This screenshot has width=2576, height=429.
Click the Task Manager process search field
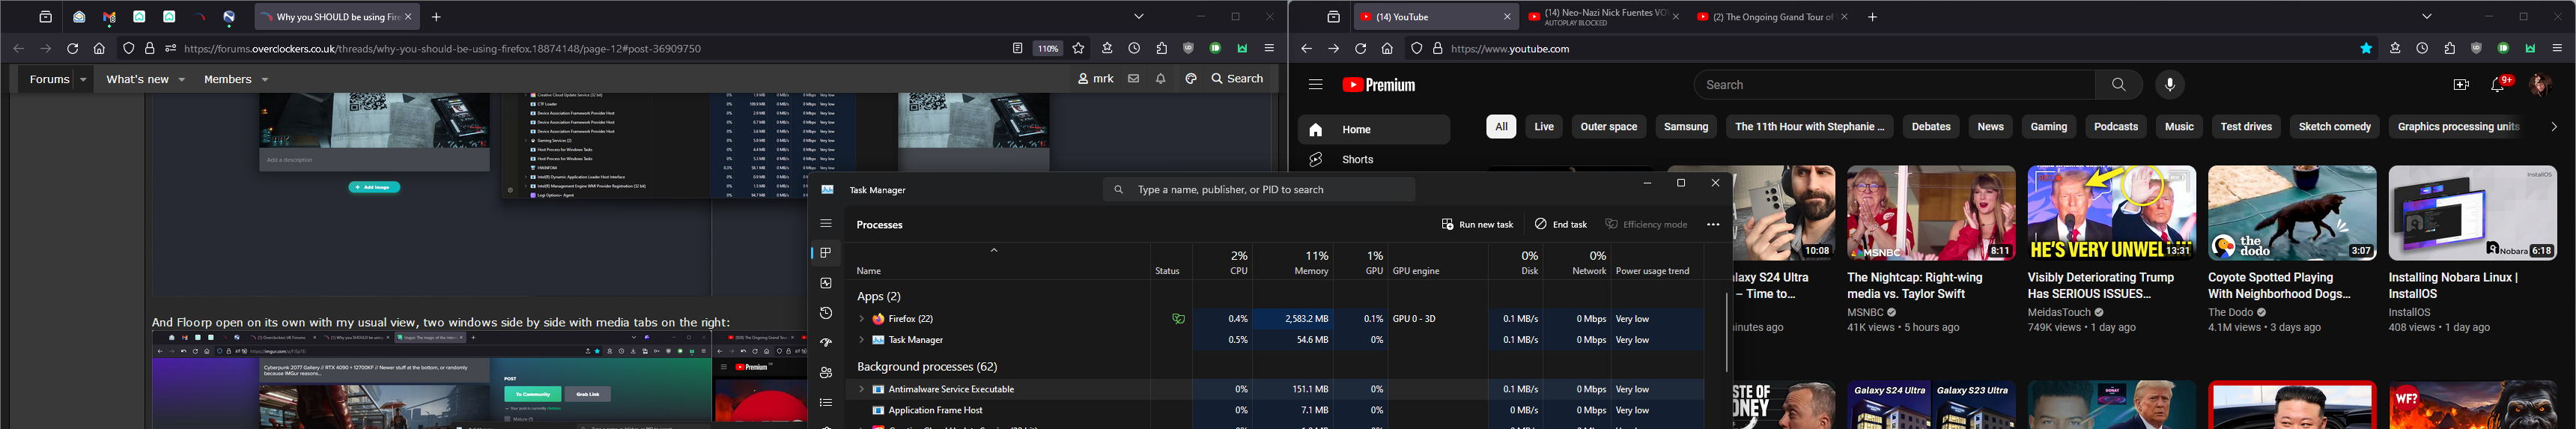point(1260,190)
